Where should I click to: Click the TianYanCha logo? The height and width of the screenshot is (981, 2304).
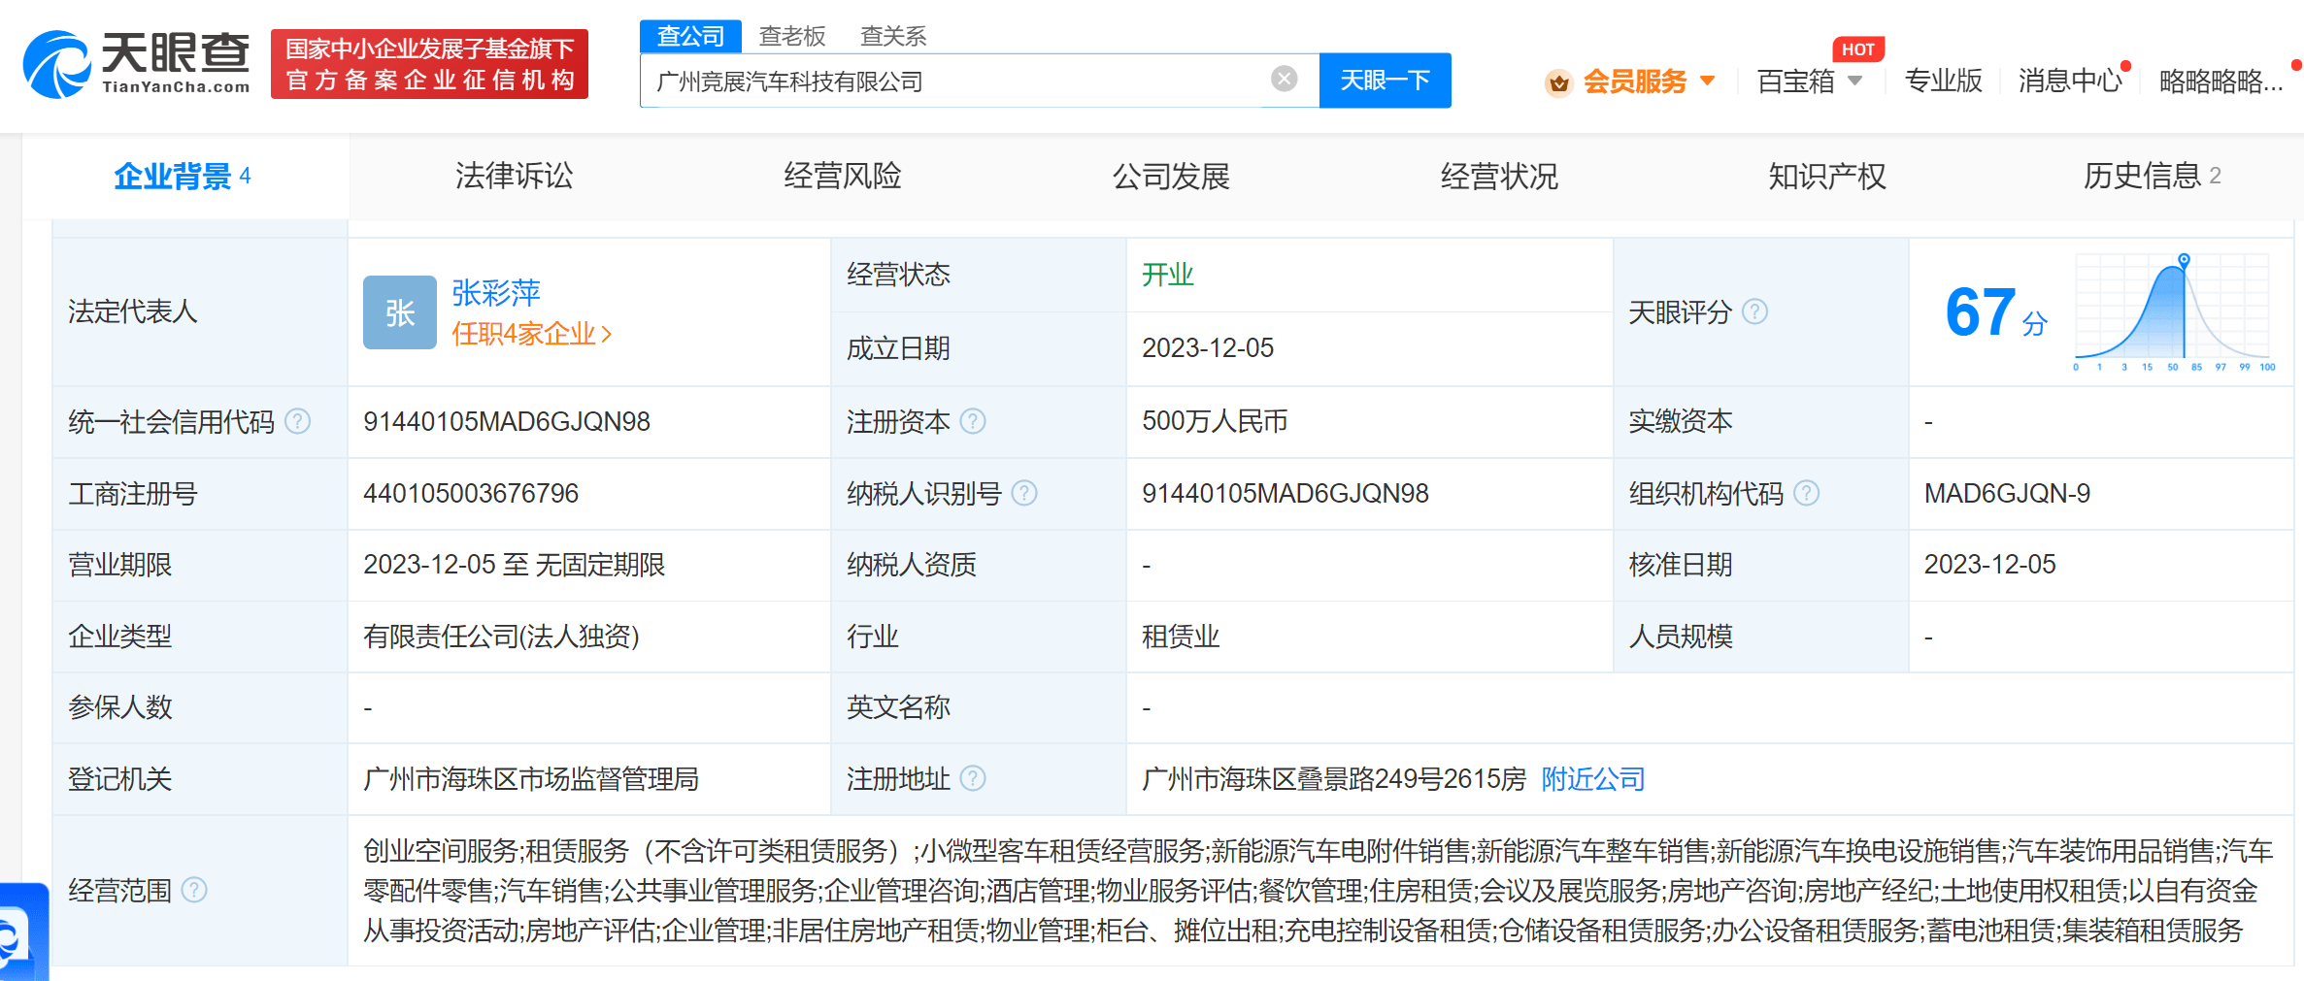click(x=136, y=64)
